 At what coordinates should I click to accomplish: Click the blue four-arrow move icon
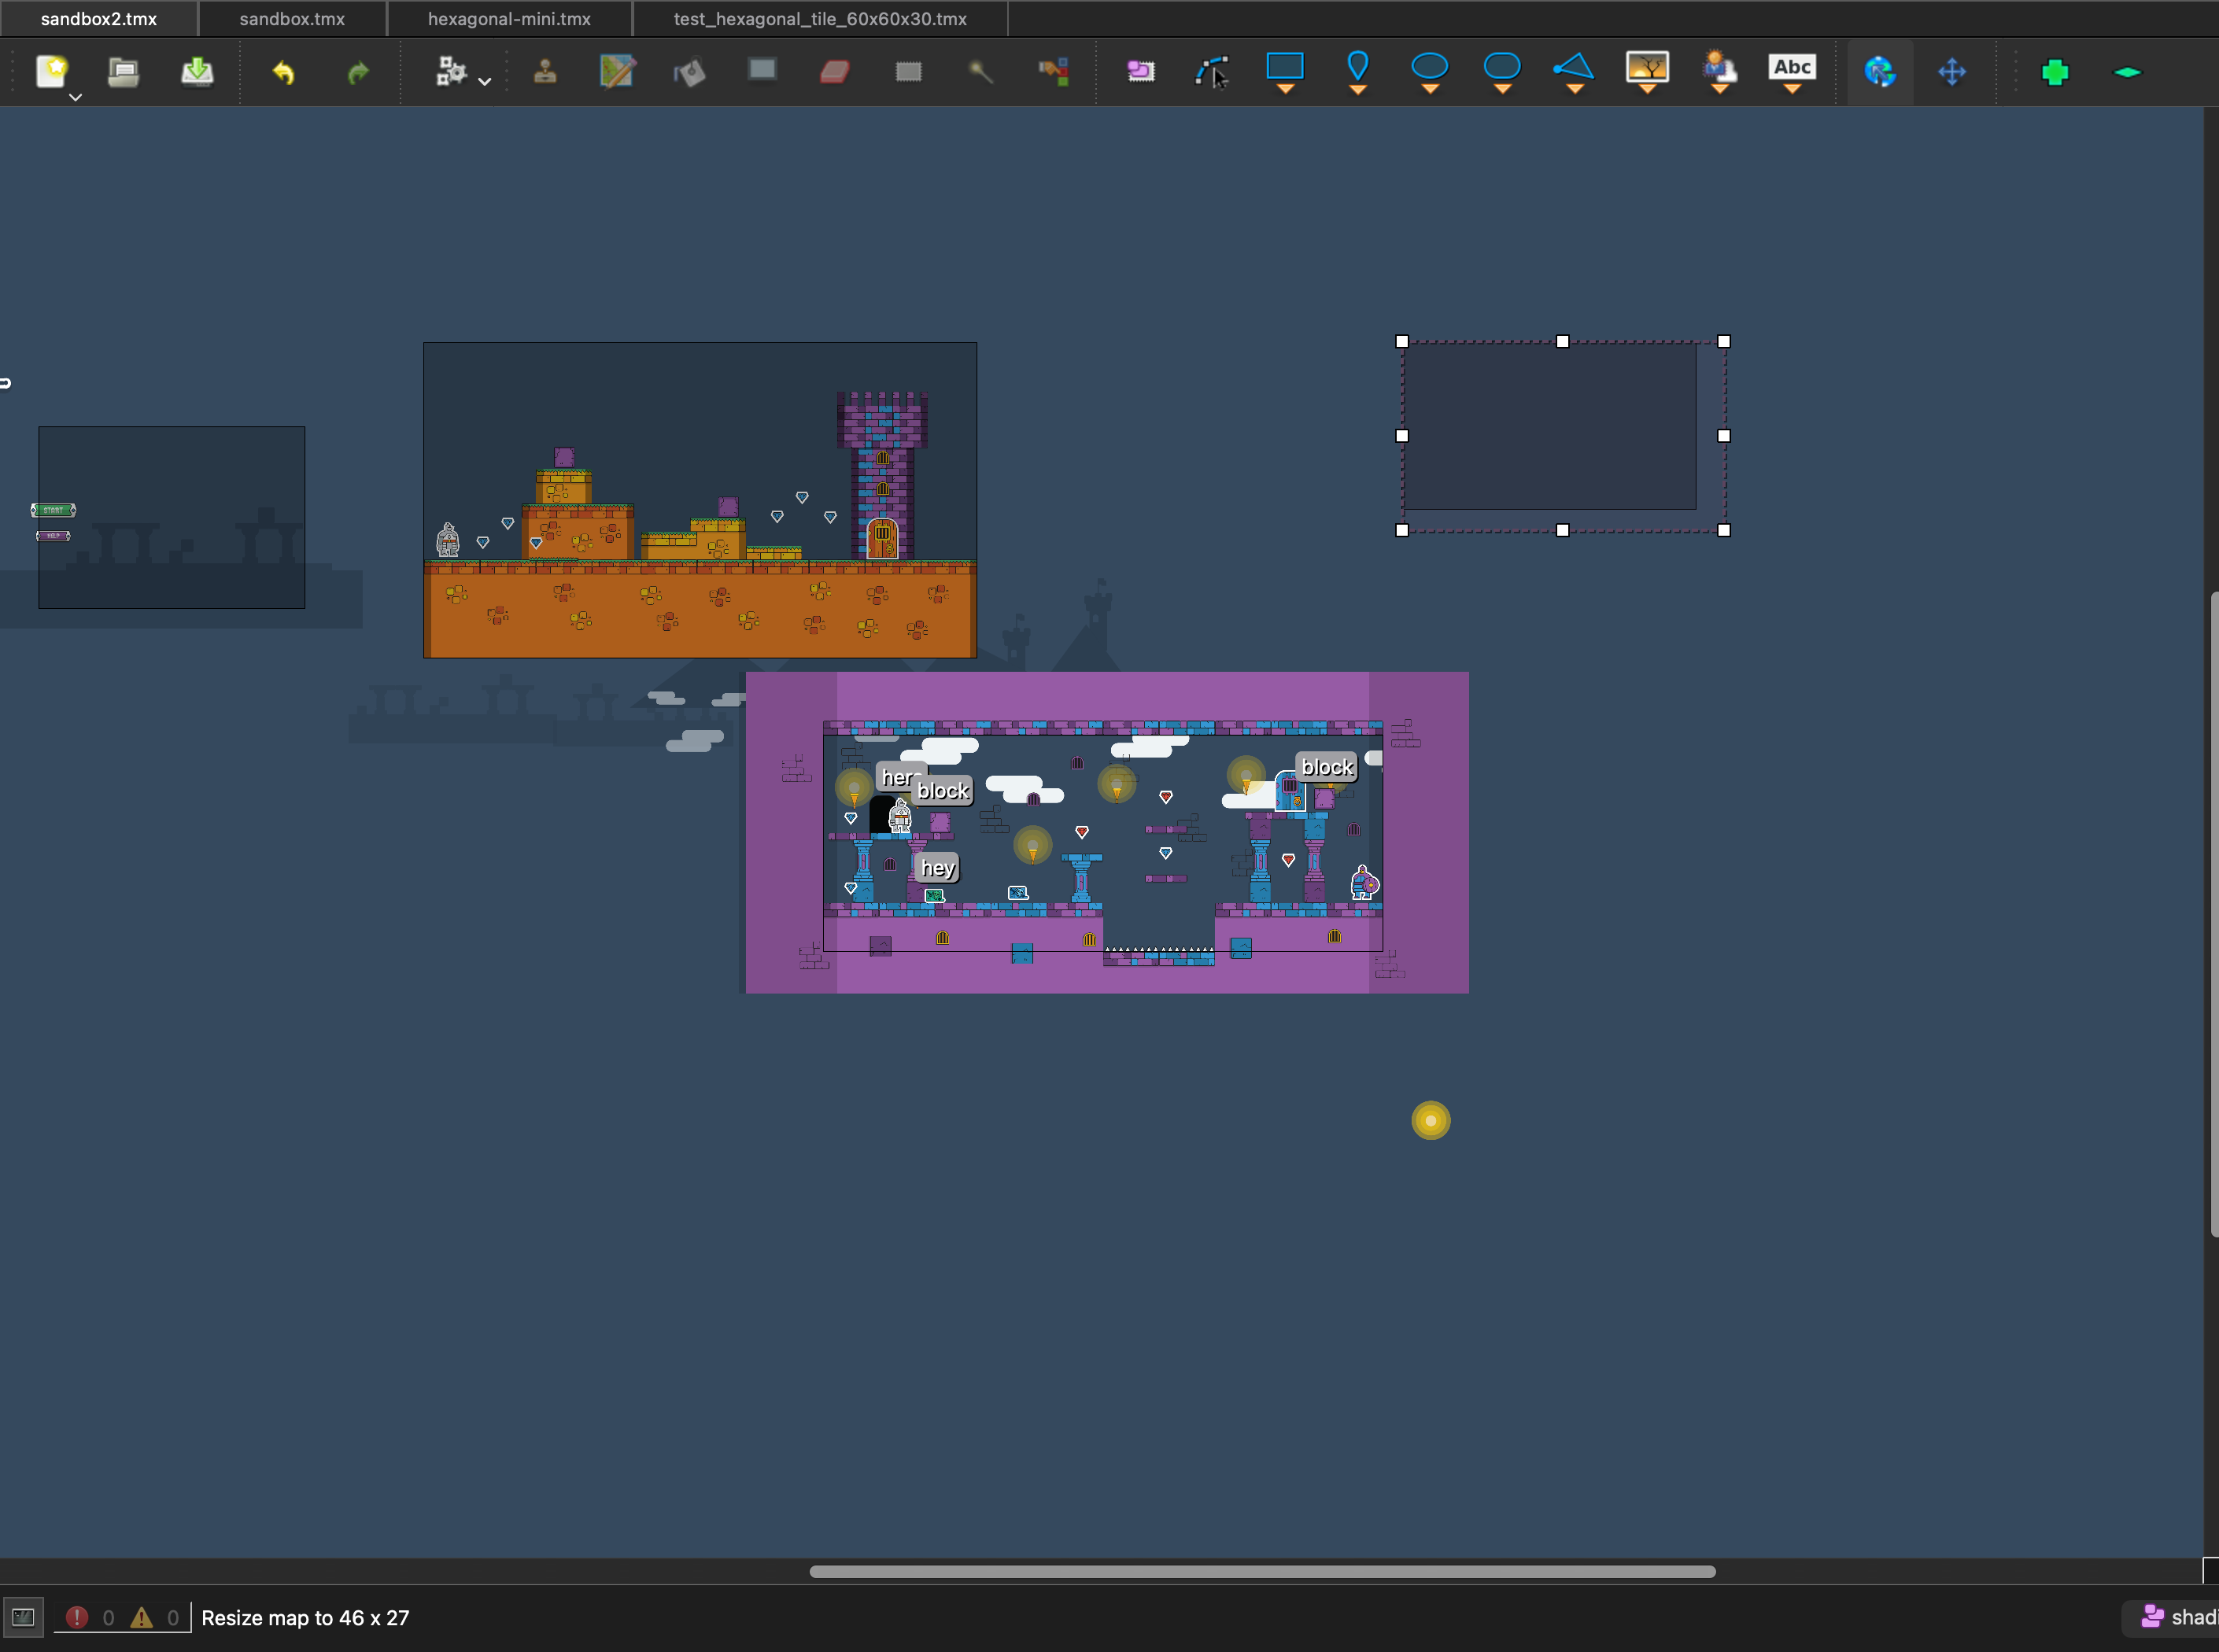(x=1952, y=71)
